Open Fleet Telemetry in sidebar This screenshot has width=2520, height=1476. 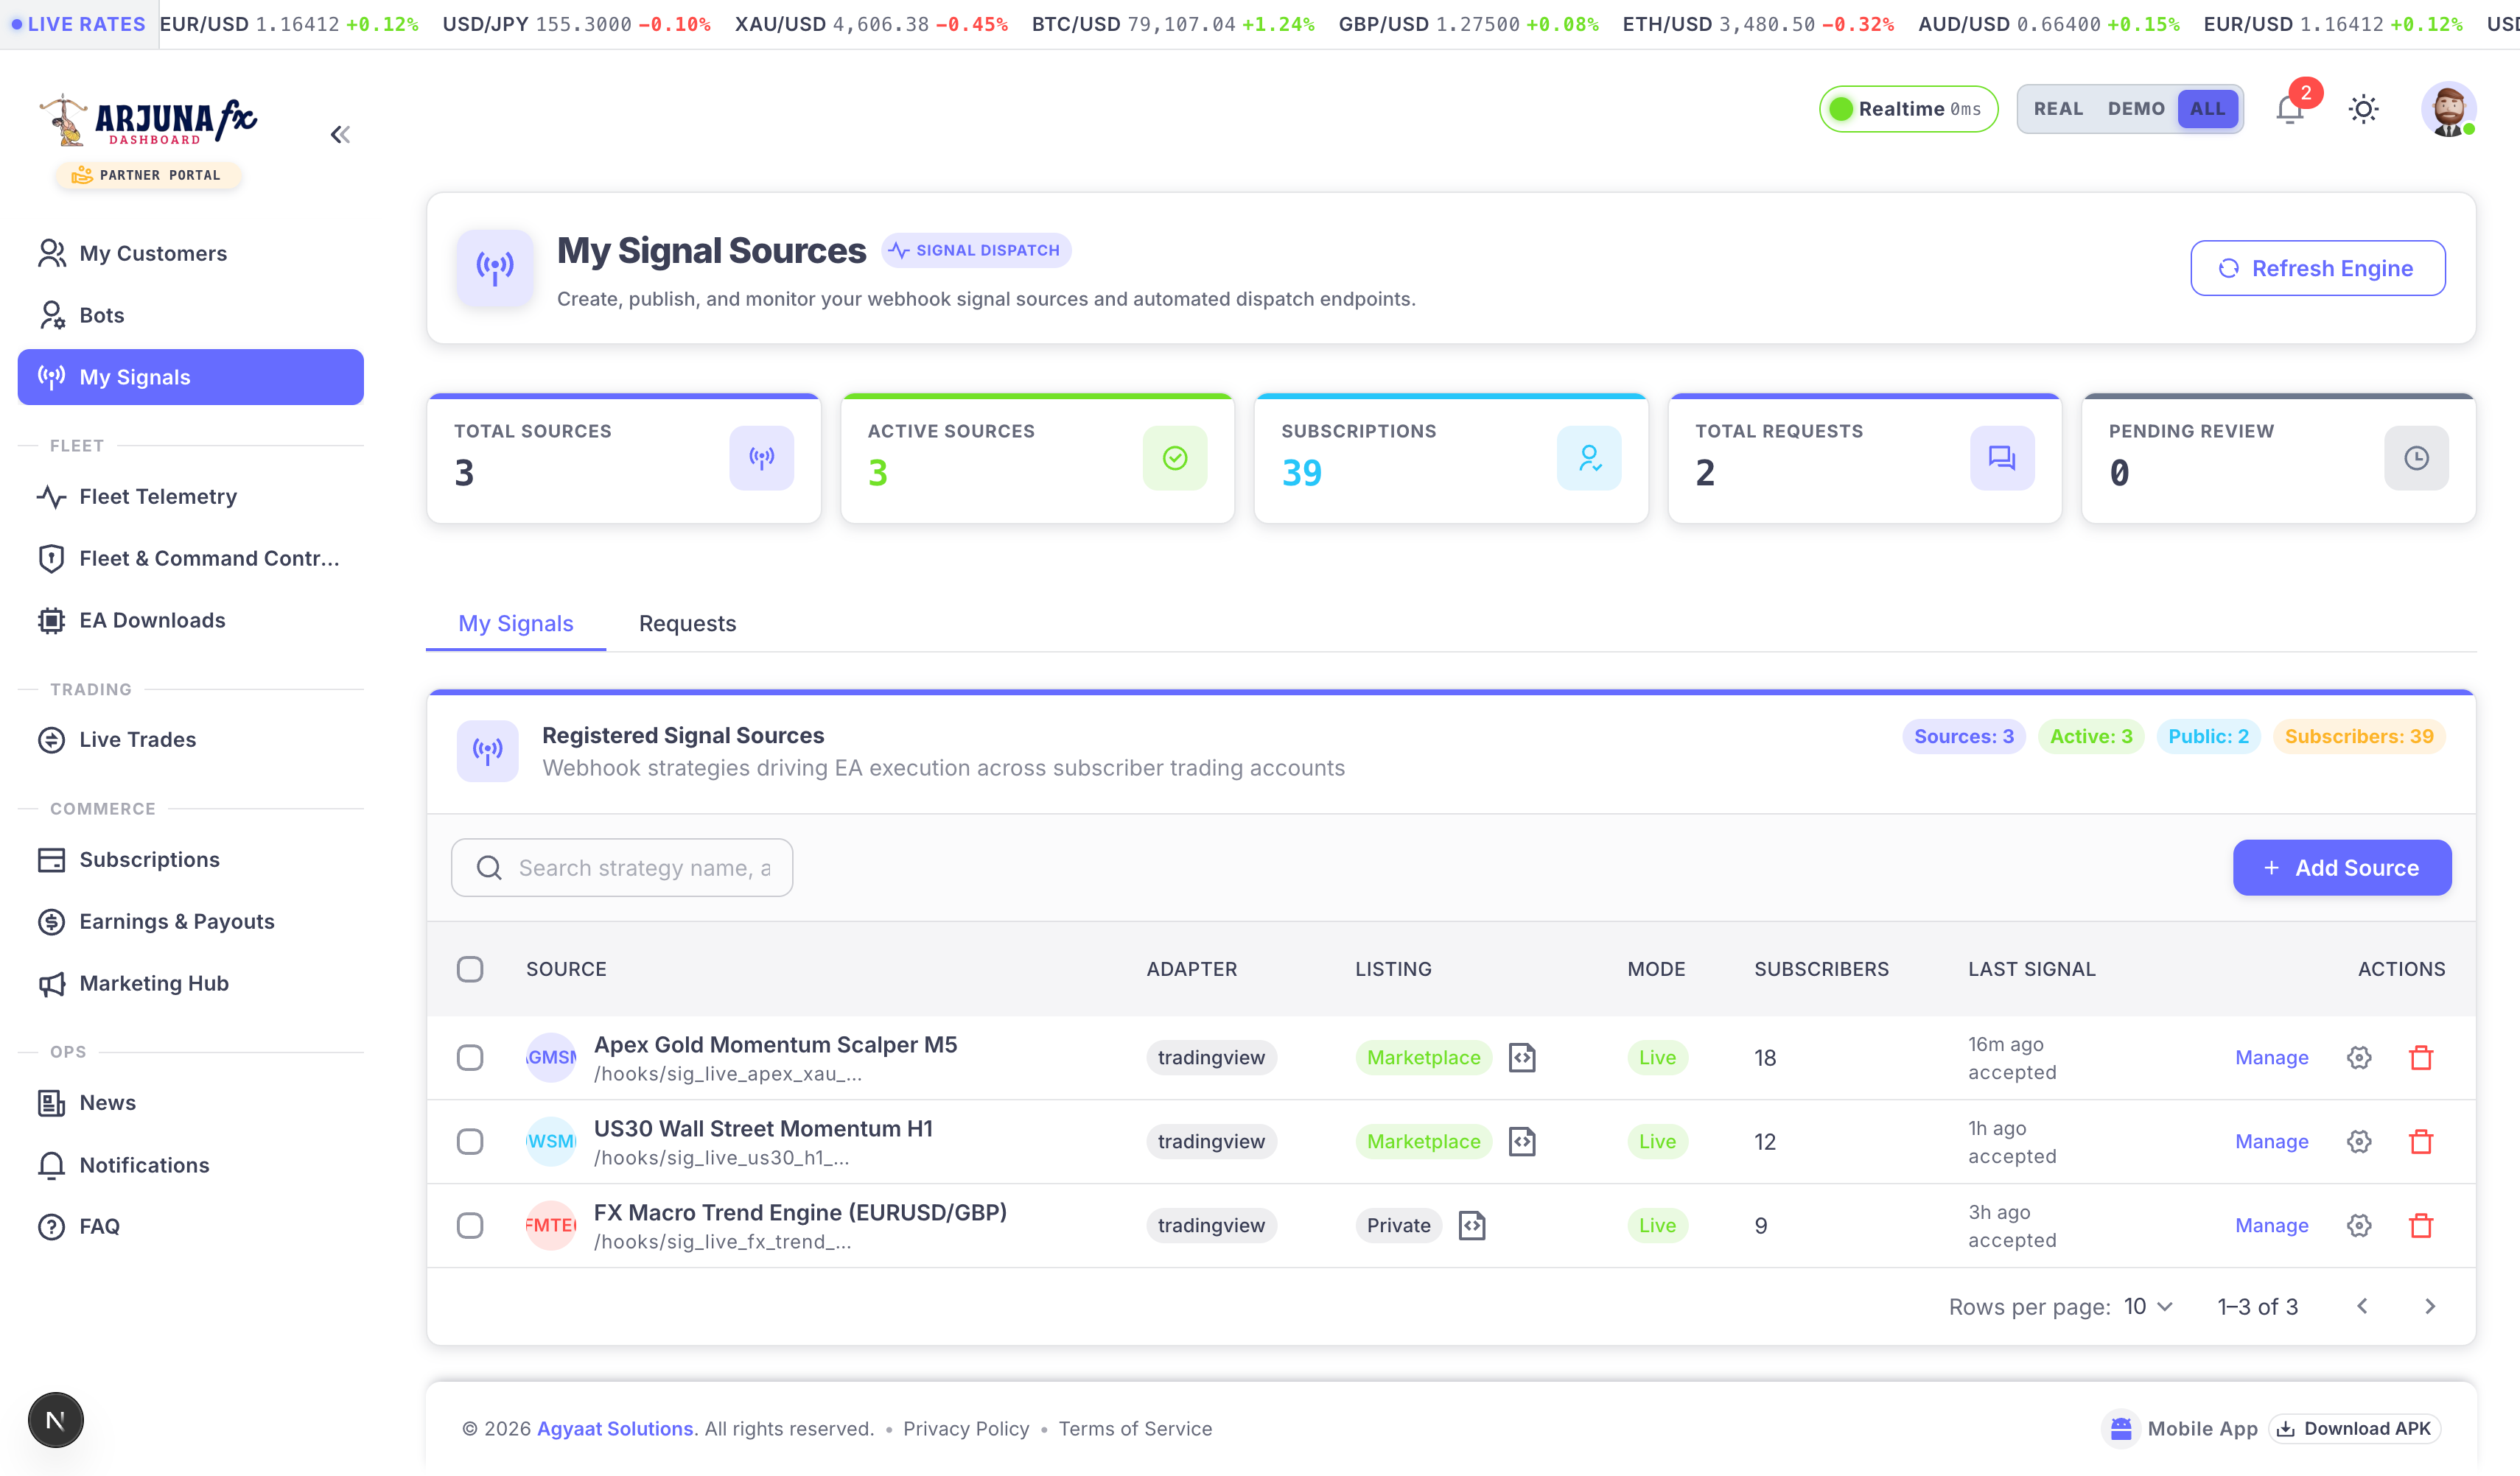(x=190, y=496)
